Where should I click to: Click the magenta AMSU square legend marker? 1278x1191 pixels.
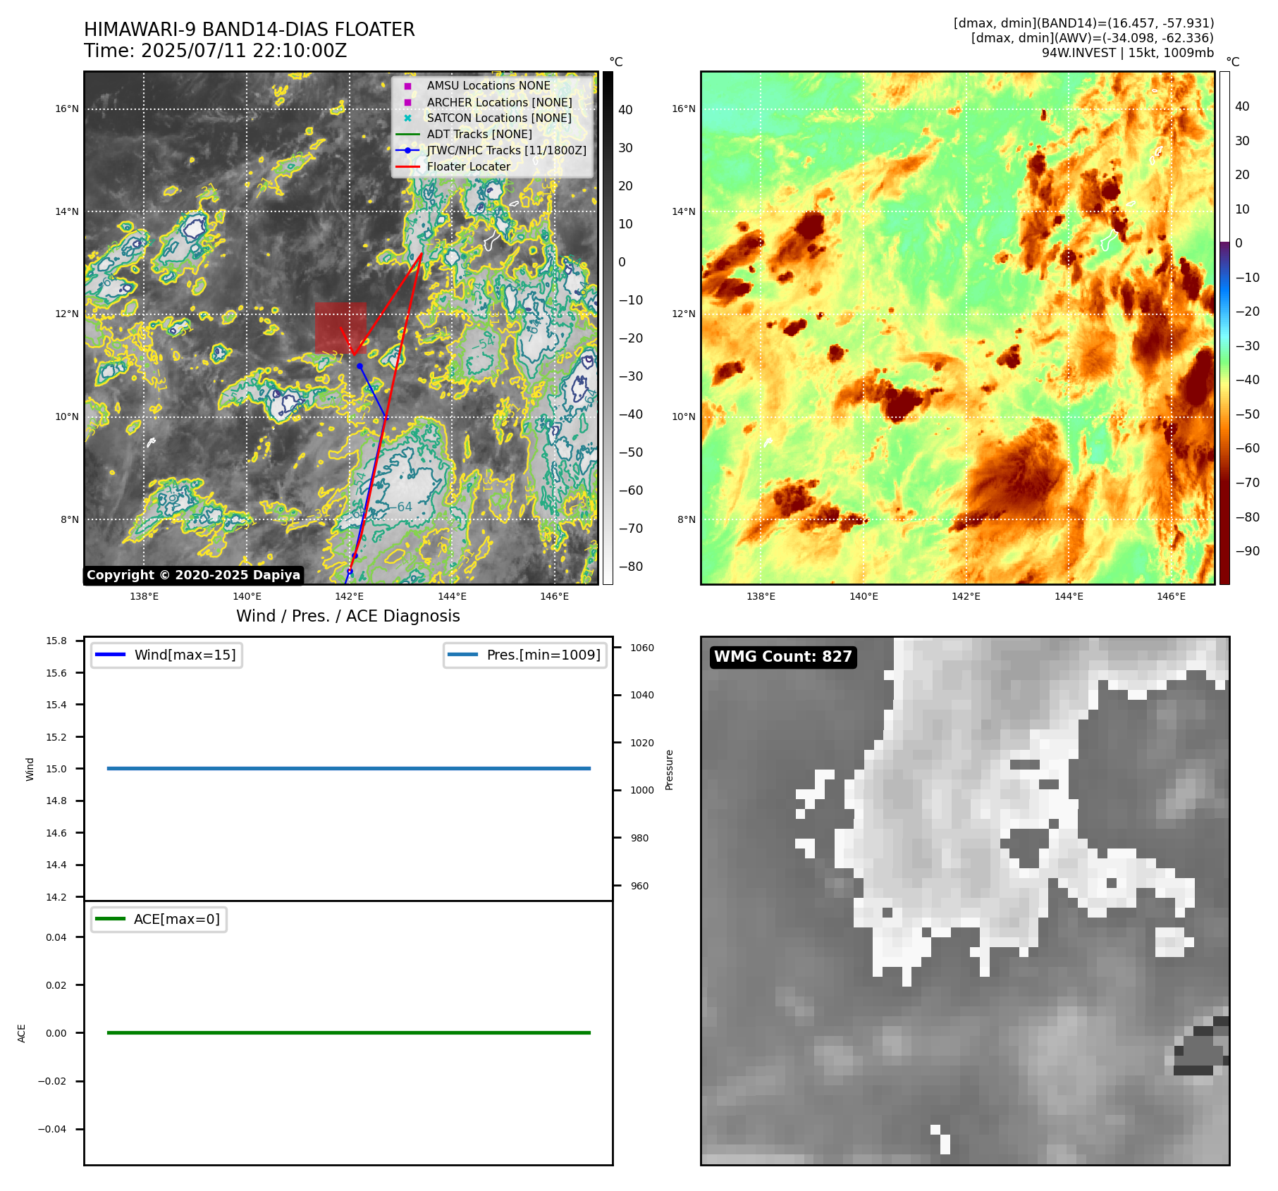point(407,86)
